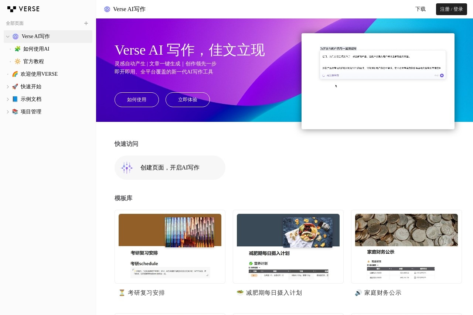473x315 pixels.
Task: Open the 考研复习安排 template thumbnail
Action: [x=170, y=247]
